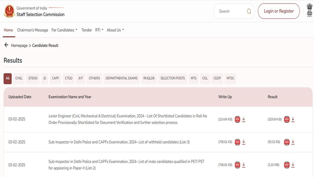This screenshot has height=177, width=314.
Task: Click the Login or Register button
Action: coord(279,11)
